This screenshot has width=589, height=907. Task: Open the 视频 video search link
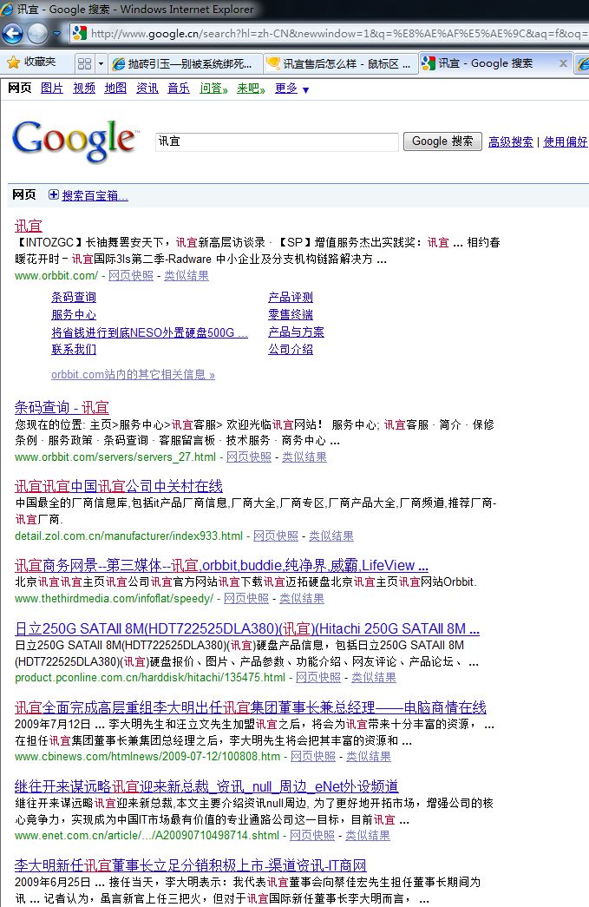click(84, 88)
